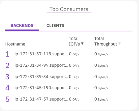Sort by Total Throughput filter icon

[119, 44]
